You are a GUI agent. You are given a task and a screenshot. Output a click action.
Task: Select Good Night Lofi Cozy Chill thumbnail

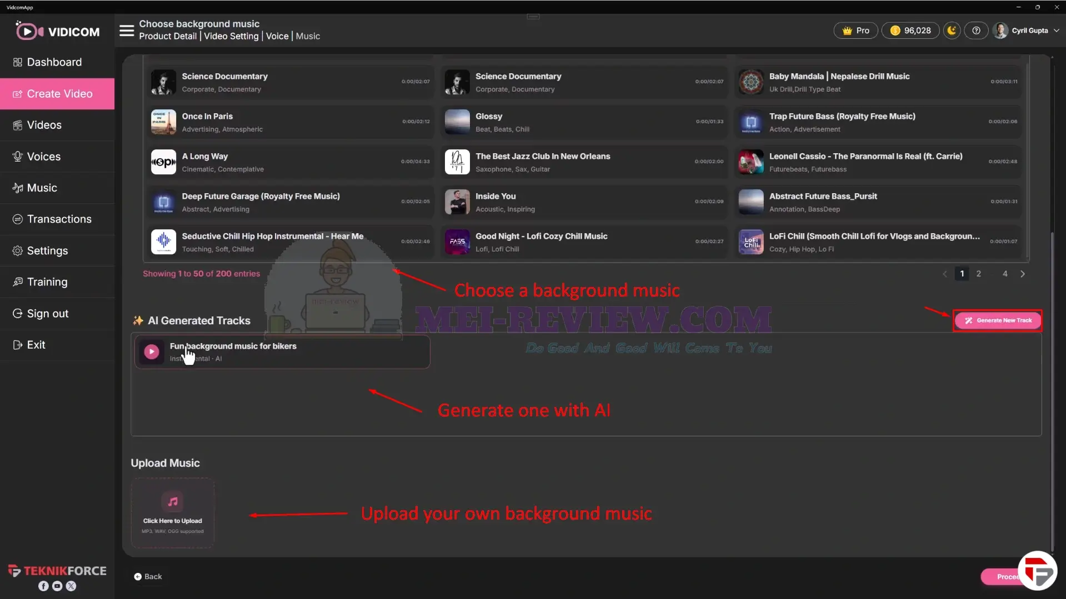tap(457, 242)
